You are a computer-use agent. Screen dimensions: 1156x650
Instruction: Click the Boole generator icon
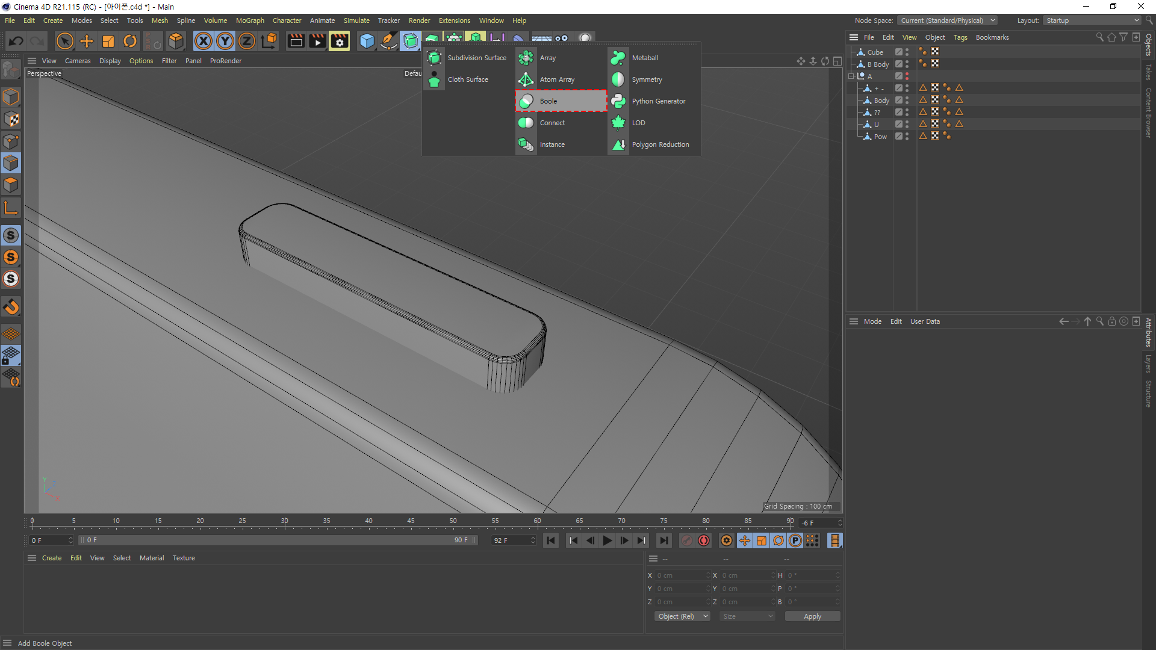tap(526, 101)
